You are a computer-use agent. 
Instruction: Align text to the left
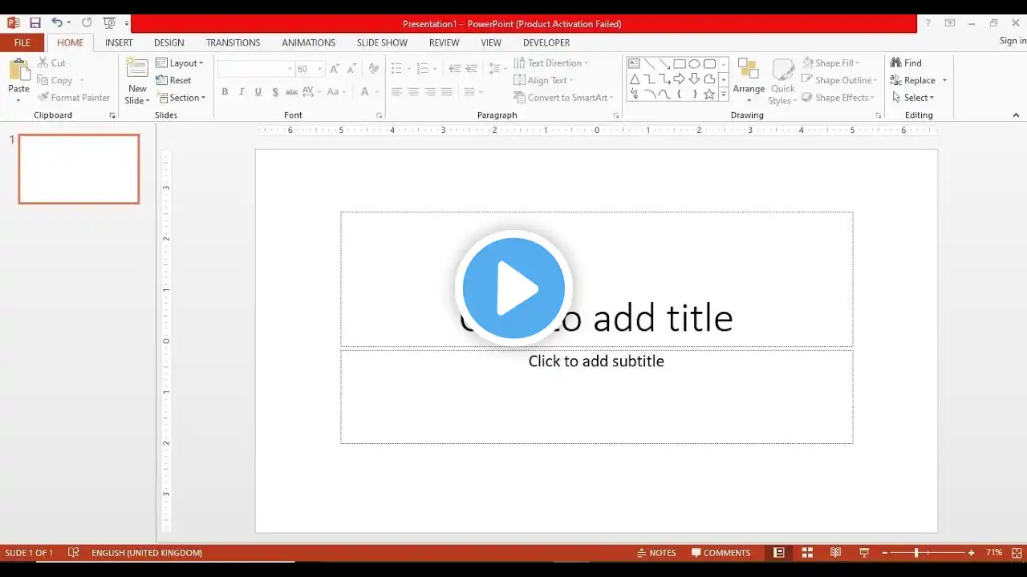click(x=396, y=92)
